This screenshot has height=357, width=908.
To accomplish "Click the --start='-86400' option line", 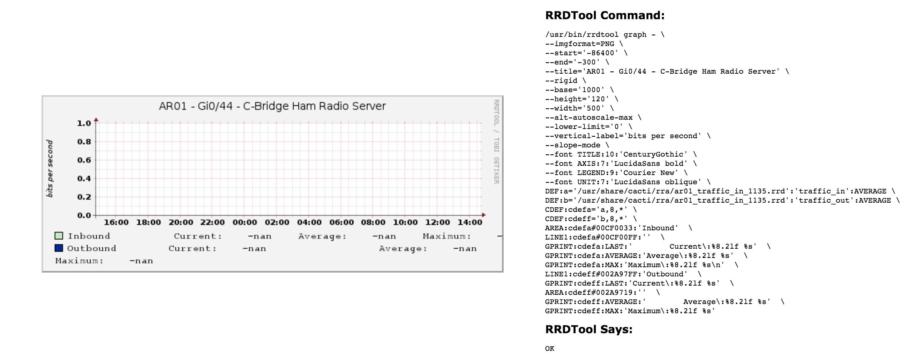I will tap(586, 53).
